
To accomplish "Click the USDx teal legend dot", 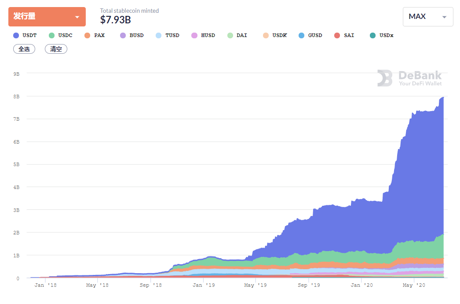I will click(373, 35).
